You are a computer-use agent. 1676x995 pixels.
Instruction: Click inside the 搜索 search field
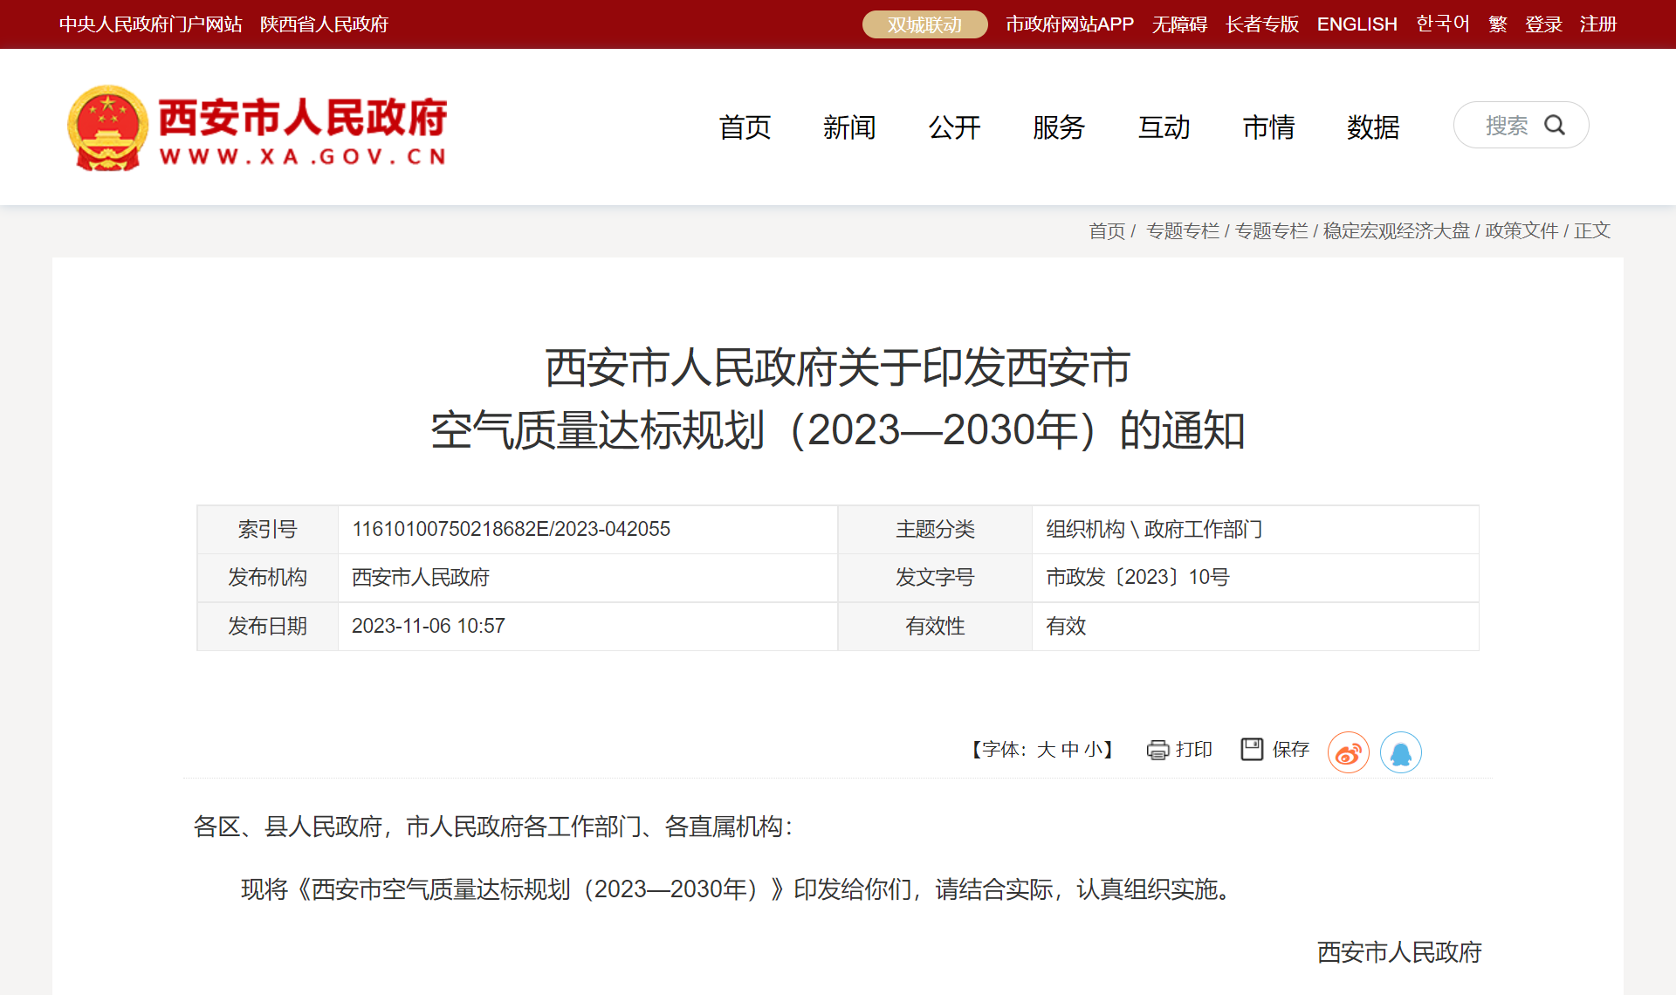tap(1506, 126)
